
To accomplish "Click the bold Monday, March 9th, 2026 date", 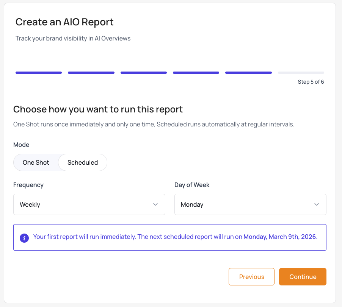I will pos(280,237).
